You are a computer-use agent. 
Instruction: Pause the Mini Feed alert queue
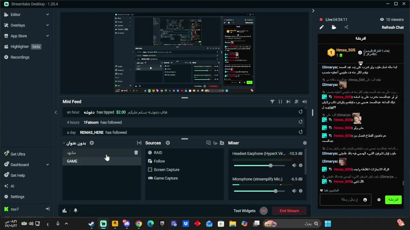click(280, 102)
